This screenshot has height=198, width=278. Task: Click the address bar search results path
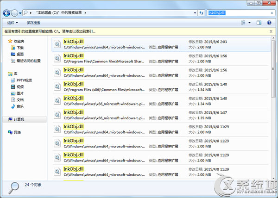point(59,13)
